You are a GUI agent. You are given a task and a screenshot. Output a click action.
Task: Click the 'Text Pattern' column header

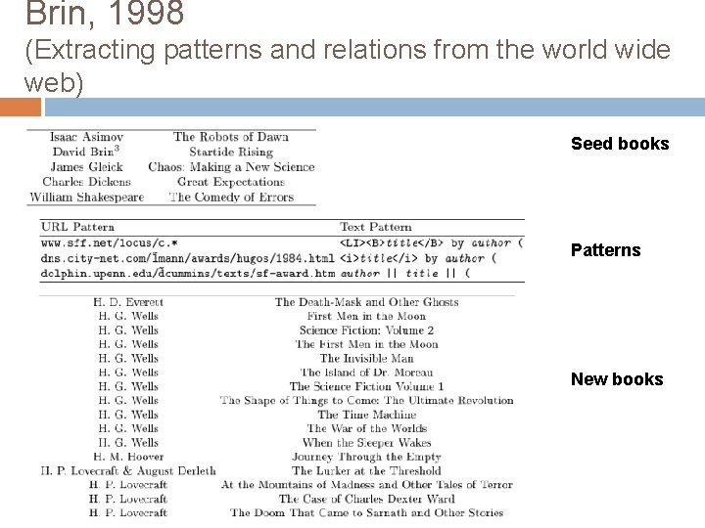pos(375,227)
